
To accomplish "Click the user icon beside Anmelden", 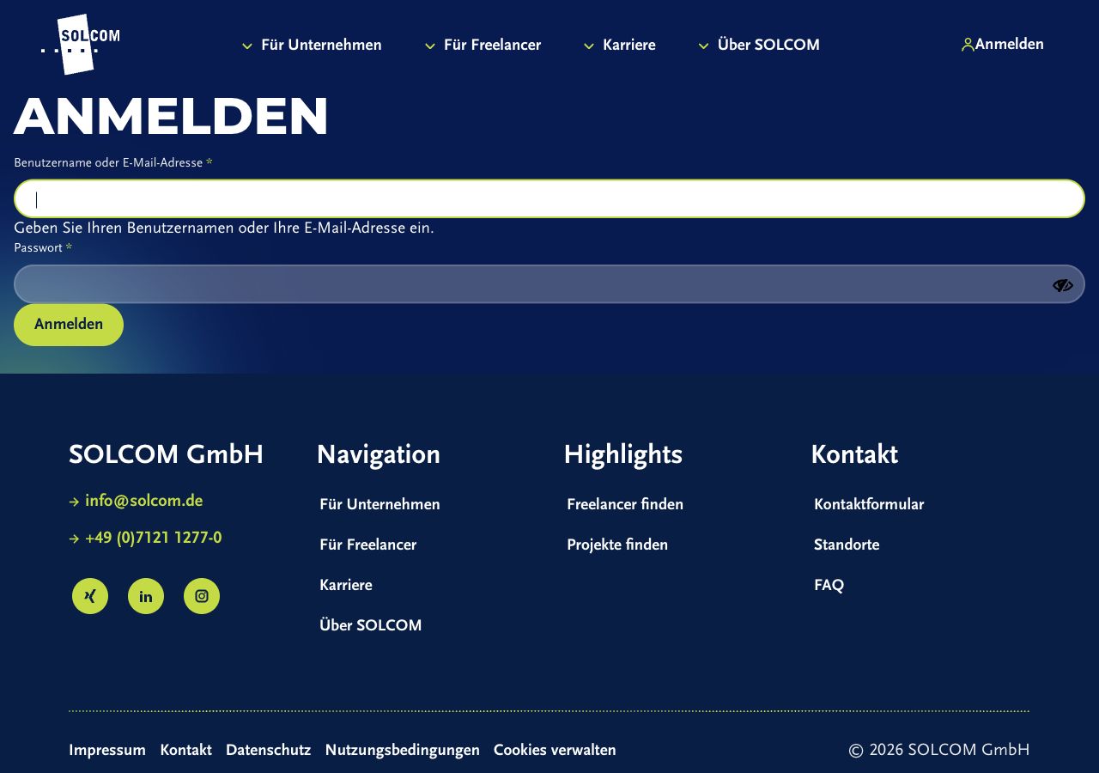I will click(x=968, y=45).
